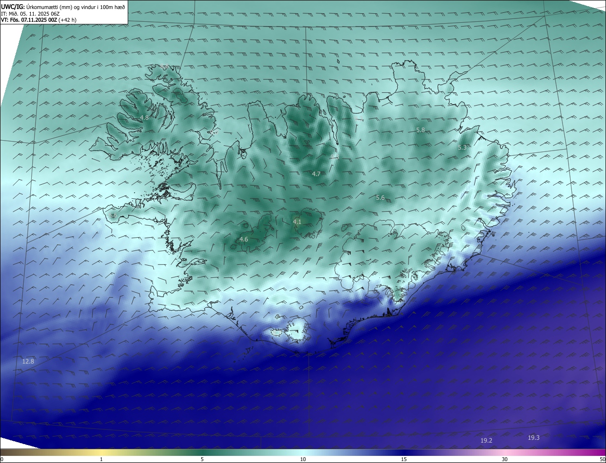Viewport: 606px width, 463px height.
Task: Click the 19.3 value over the southeast ocean
Action: click(x=534, y=438)
